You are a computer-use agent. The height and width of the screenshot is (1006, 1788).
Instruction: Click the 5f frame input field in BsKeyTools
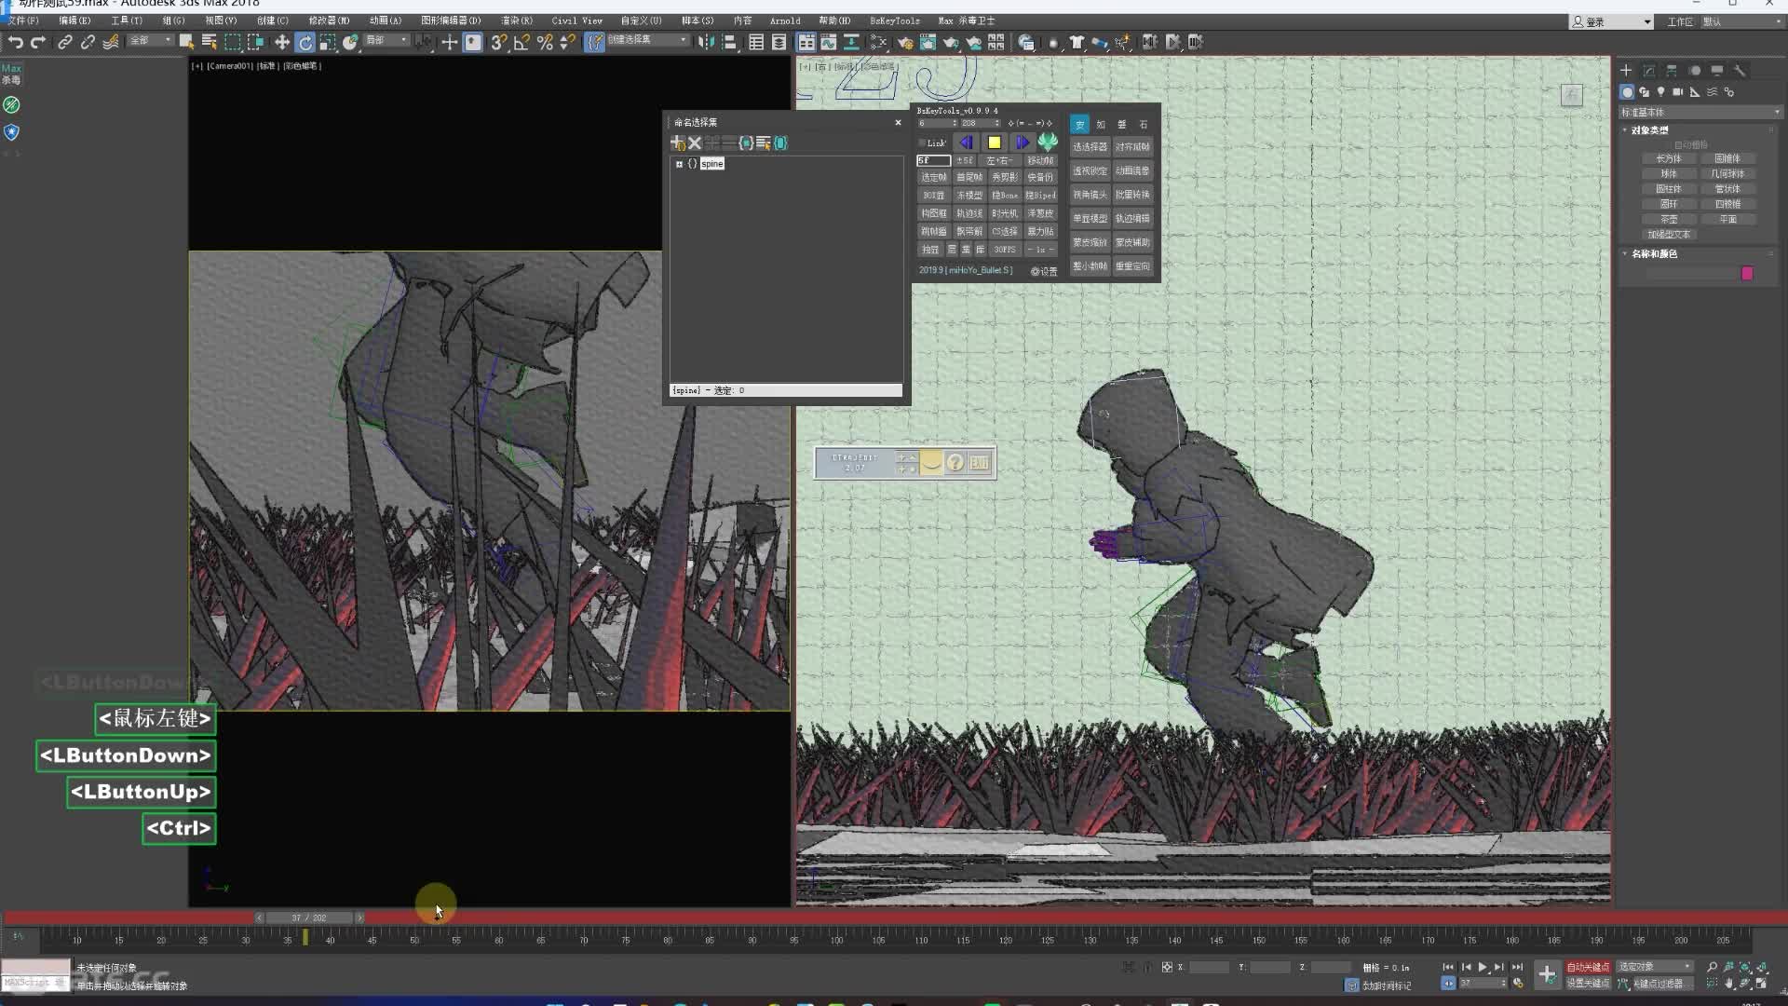pos(932,160)
